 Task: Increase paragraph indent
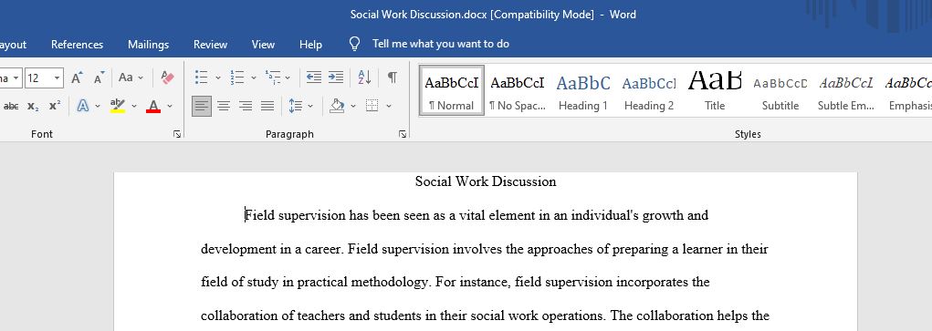click(336, 78)
